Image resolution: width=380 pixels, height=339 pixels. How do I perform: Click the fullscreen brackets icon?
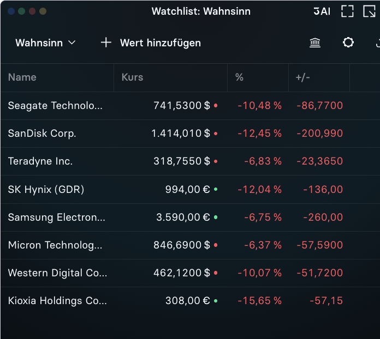pyautogui.click(x=347, y=11)
